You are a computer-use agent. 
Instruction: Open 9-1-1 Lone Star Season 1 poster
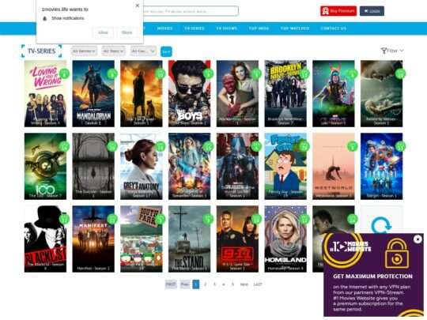[x=237, y=239]
